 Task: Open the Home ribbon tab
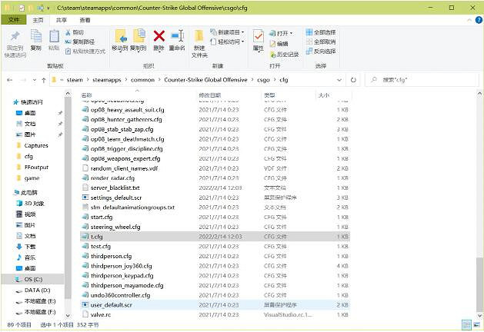[x=38, y=20]
